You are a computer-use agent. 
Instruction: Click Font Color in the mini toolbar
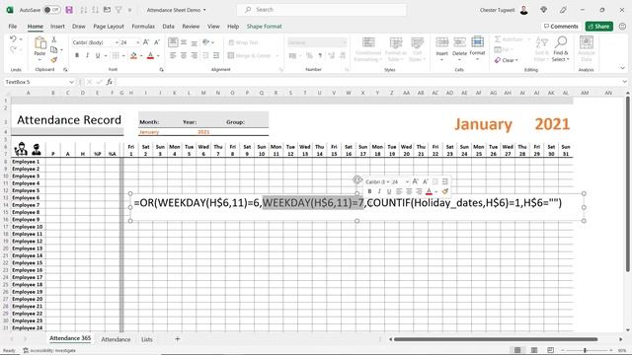pyautogui.click(x=429, y=191)
